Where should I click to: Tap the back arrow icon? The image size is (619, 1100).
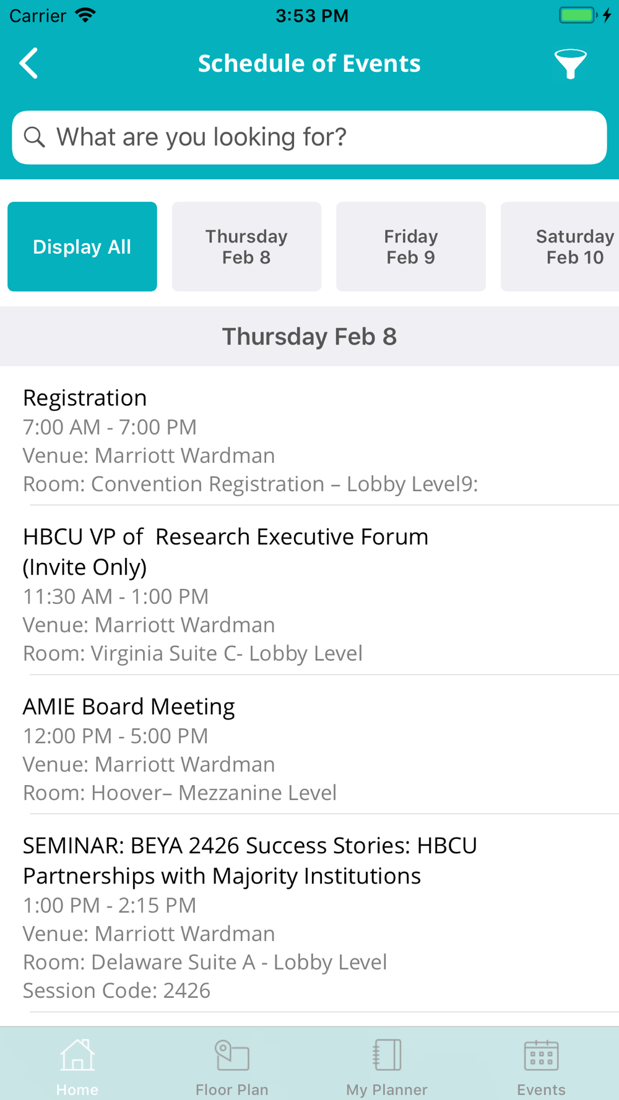click(x=29, y=63)
